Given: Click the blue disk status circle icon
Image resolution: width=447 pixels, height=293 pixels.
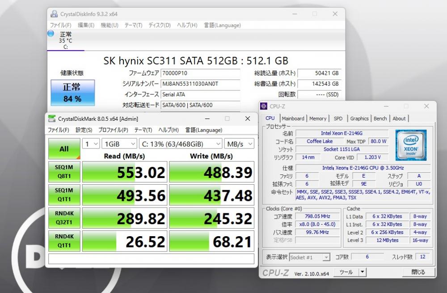Looking at the screenshot, I should point(51,34).
